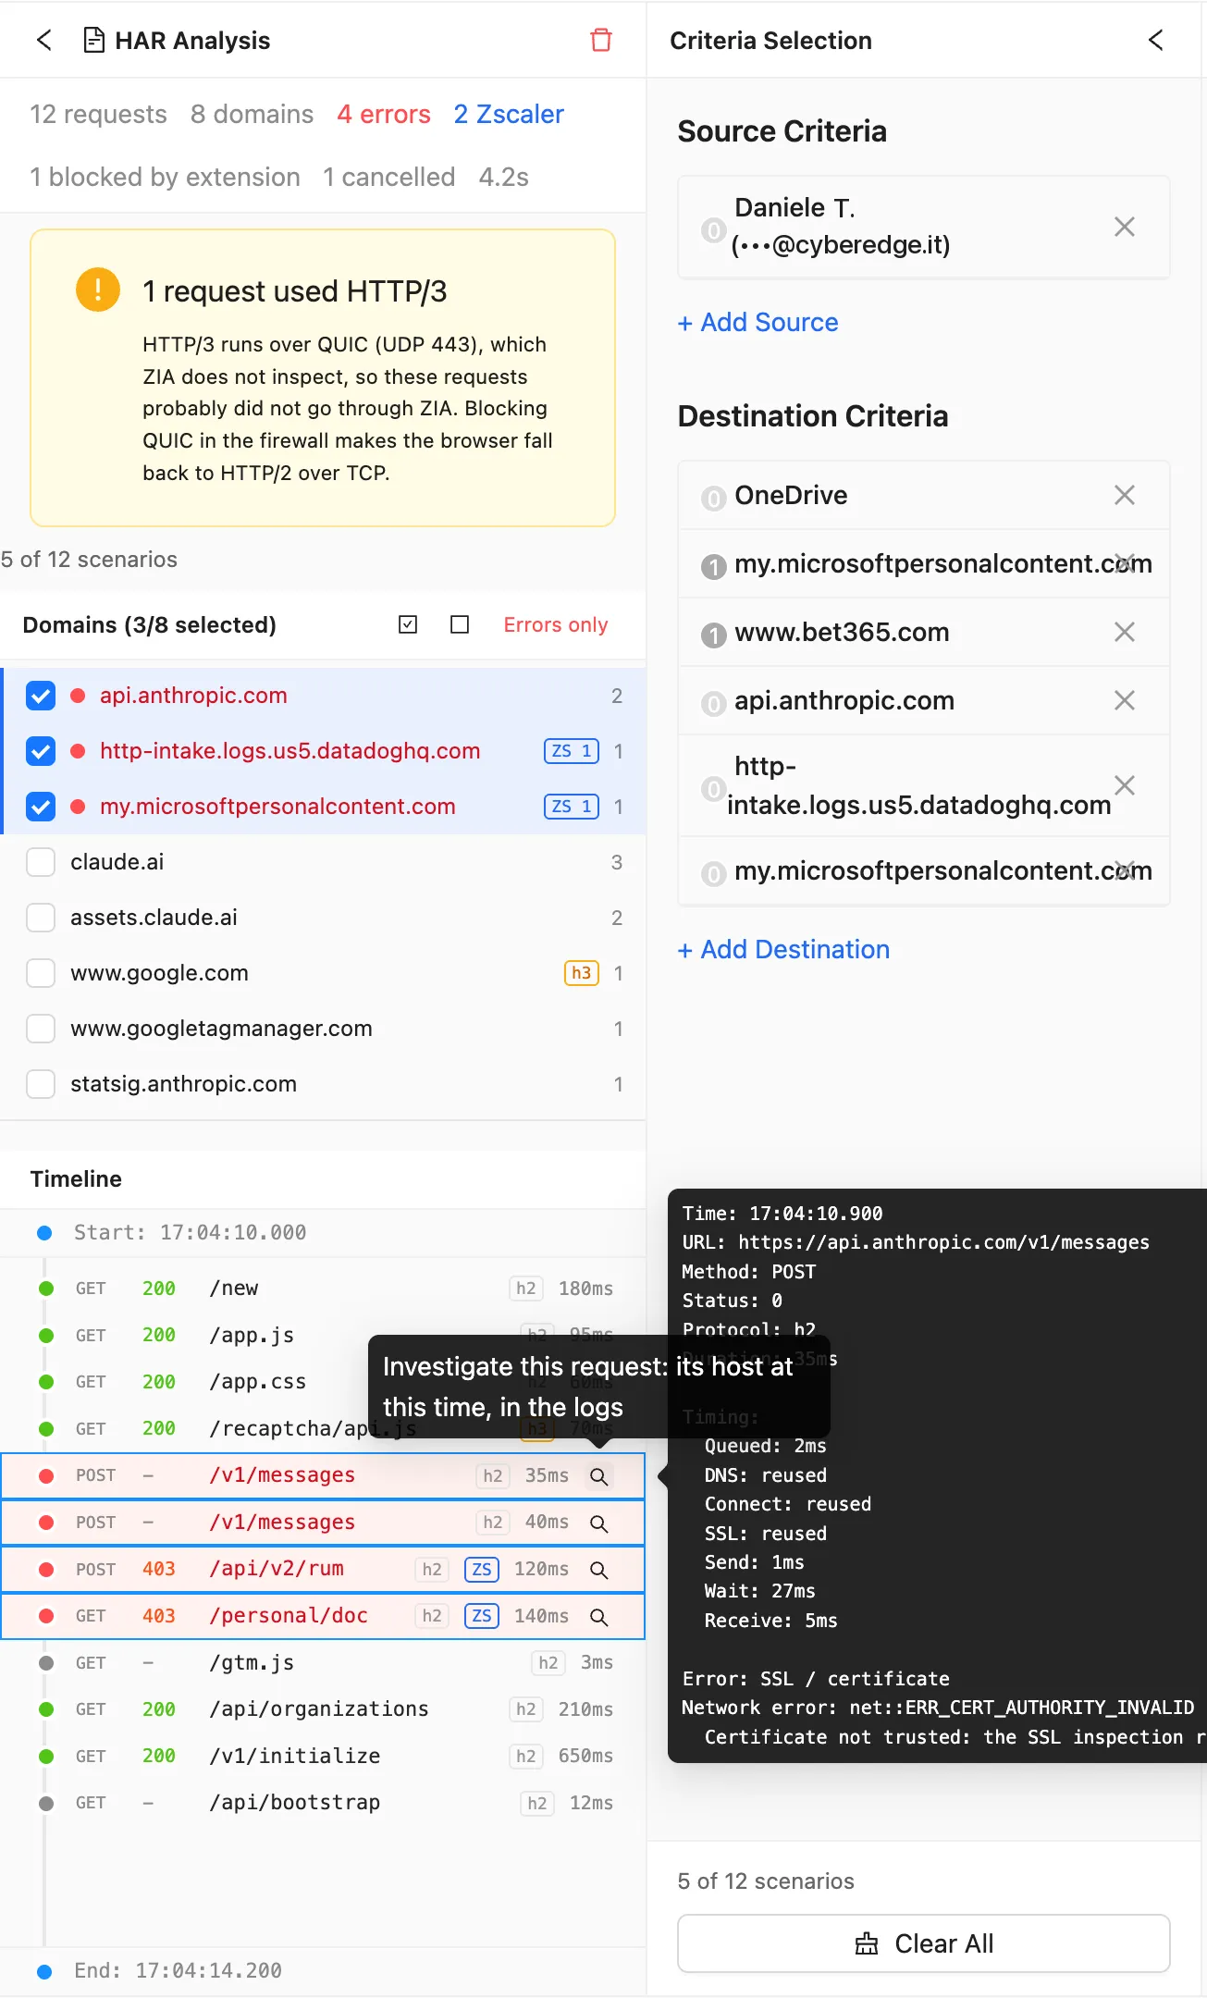
Task: Select the /v1/initialize timeline row
Action: (x=323, y=1756)
